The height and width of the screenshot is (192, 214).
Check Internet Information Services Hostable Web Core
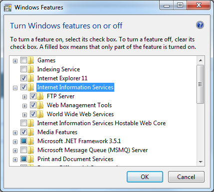[x=23, y=123]
